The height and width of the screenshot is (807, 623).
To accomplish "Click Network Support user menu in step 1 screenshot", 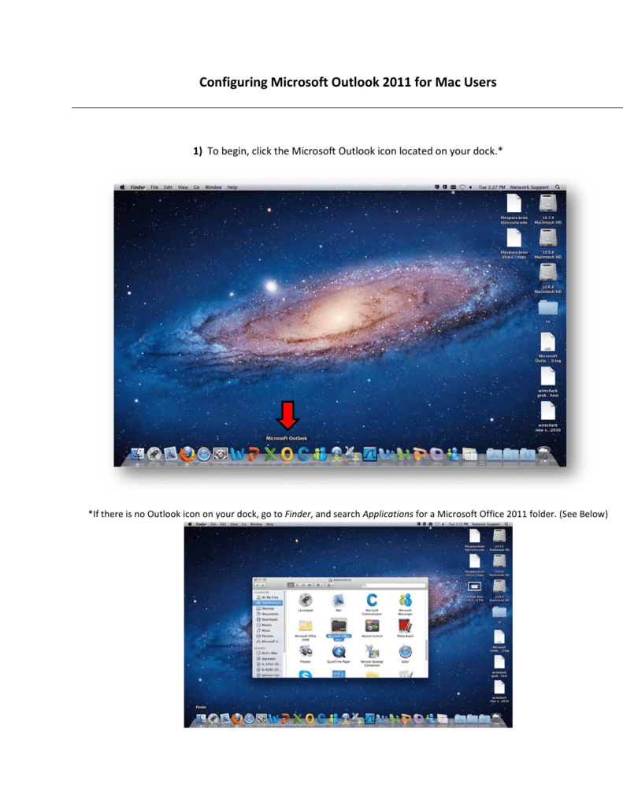I will pyautogui.click(x=529, y=188).
